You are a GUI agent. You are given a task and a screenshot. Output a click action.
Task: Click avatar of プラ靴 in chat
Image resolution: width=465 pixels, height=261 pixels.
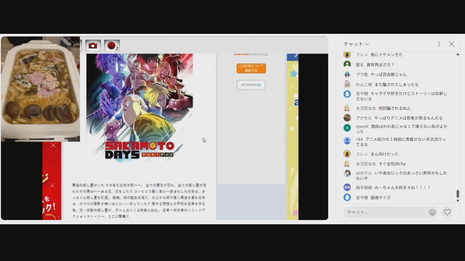pos(347,74)
